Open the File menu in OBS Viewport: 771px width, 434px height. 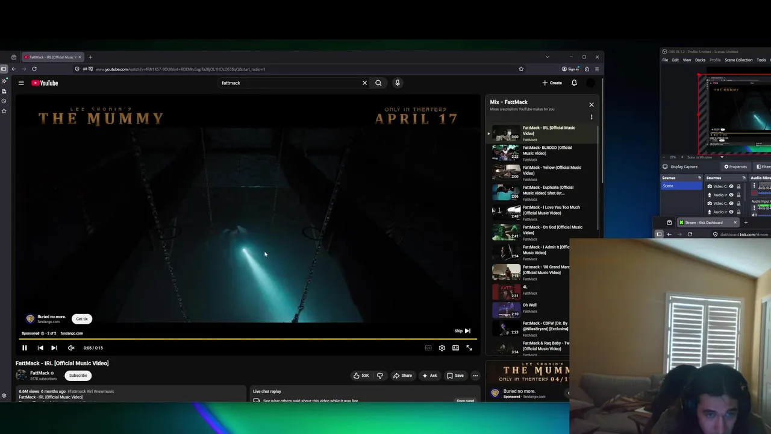665,60
